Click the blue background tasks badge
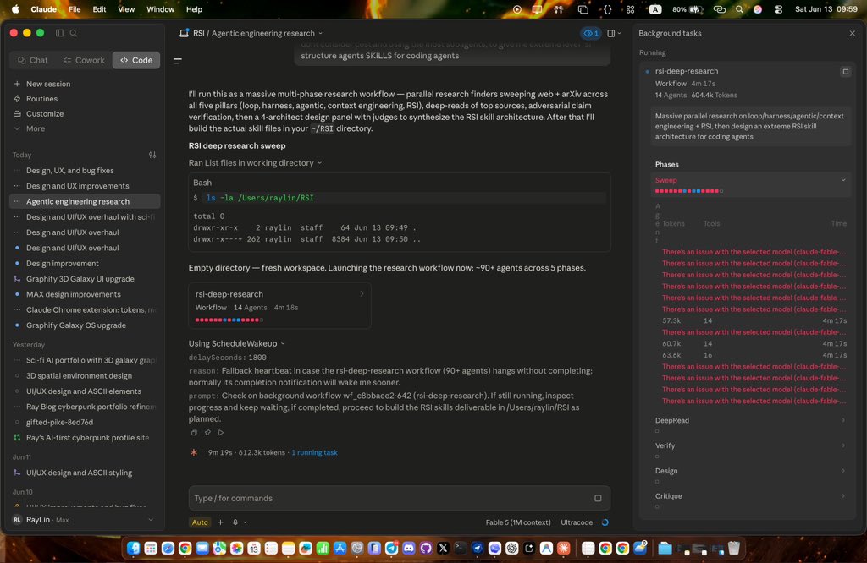This screenshot has width=867, height=563. click(590, 33)
